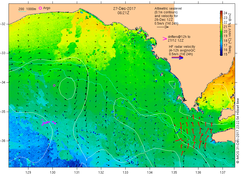
Task: Click the magenta drifter arrowhead legend symbol
Action: pos(165,39)
